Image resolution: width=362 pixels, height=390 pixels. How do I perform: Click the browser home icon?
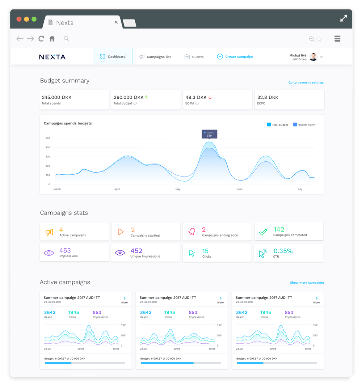[x=52, y=39]
